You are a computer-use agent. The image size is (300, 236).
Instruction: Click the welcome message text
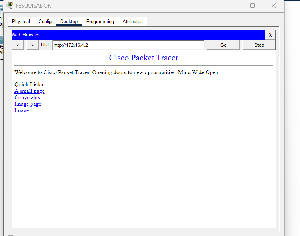pyautogui.click(x=117, y=72)
